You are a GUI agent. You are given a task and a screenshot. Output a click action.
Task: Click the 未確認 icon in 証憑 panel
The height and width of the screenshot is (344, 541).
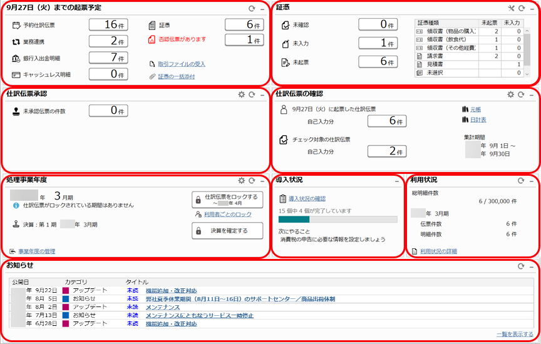(x=286, y=25)
